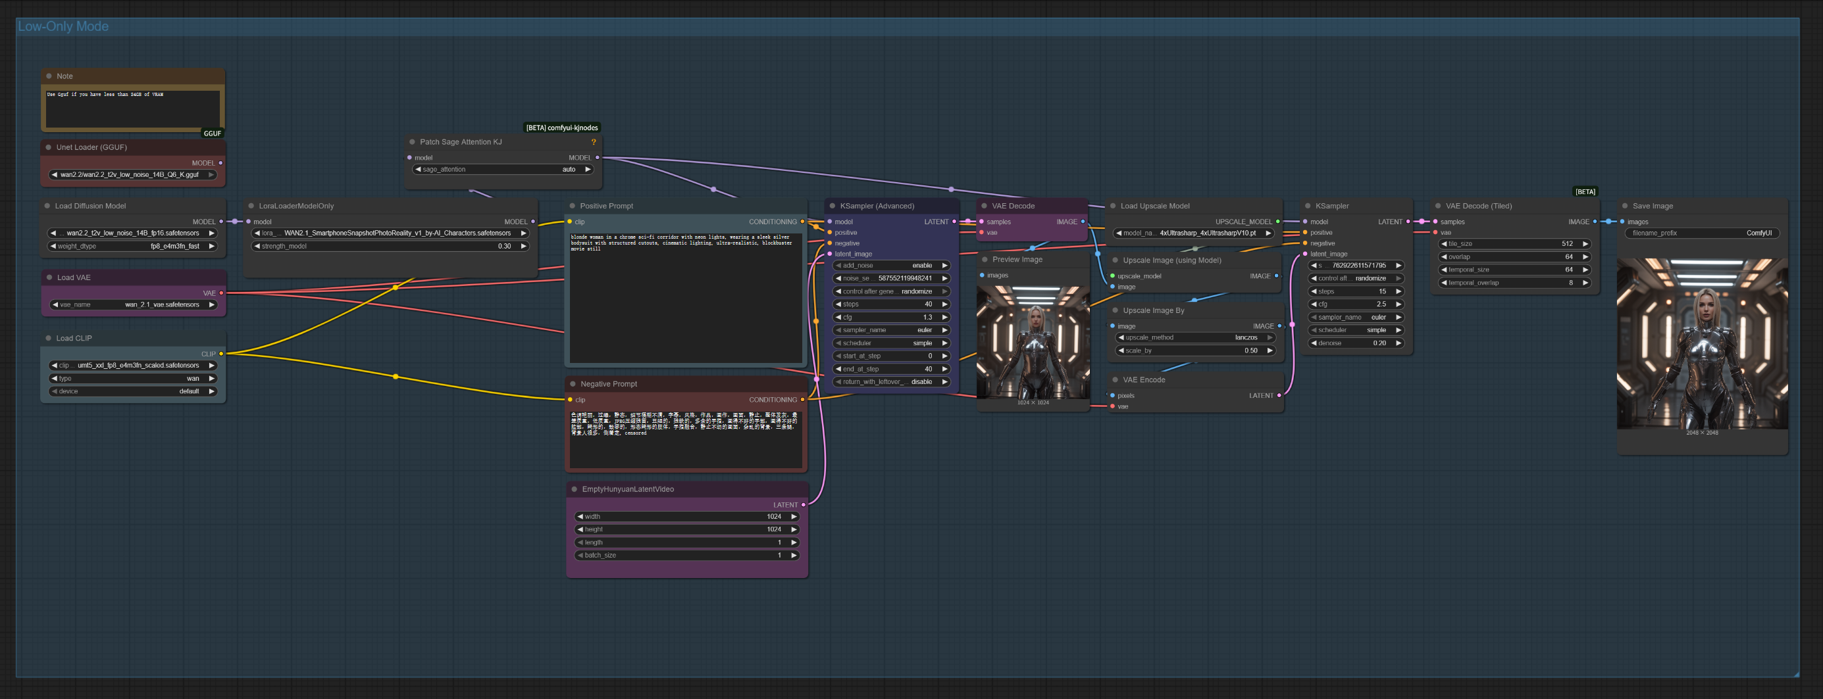Collapse the LoraLoaderModelOnly node dot
This screenshot has width=1823, height=699.
point(251,206)
